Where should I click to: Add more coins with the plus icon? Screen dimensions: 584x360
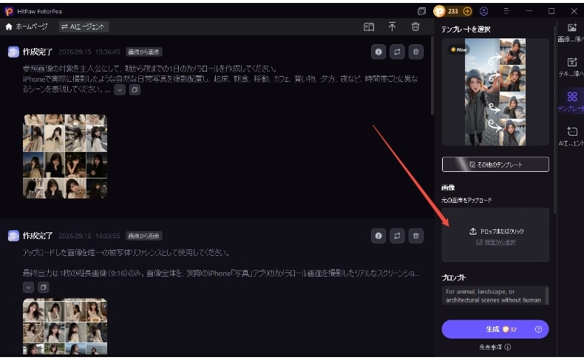pos(467,11)
